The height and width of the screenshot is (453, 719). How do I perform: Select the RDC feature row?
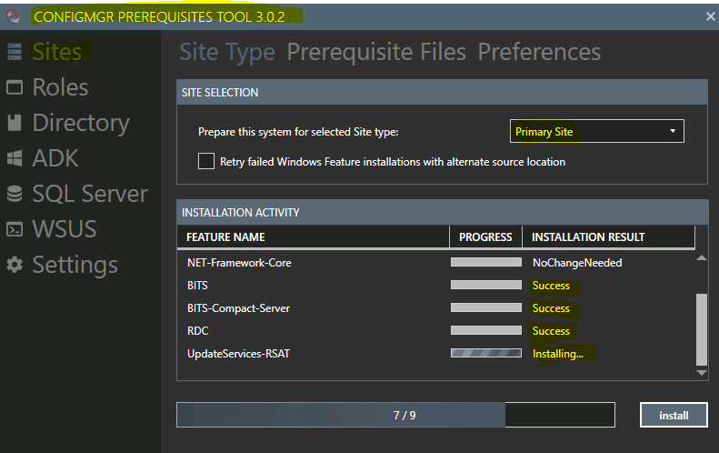click(x=436, y=330)
